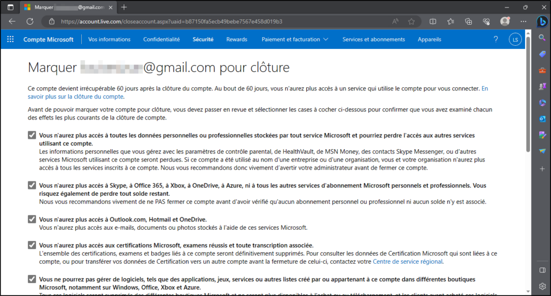Open the sidebar Outlook icon
The height and width of the screenshot is (296, 551).
point(542,119)
